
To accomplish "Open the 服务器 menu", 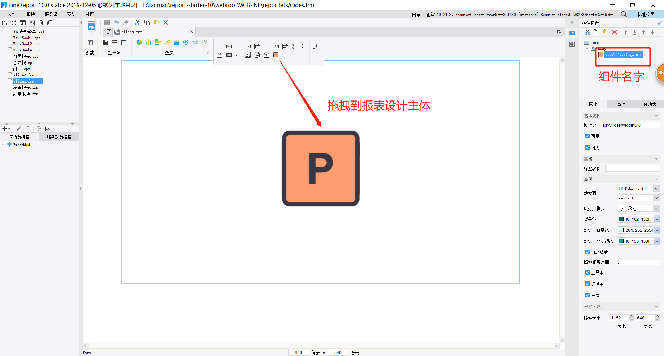I will (x=51, y=14).
